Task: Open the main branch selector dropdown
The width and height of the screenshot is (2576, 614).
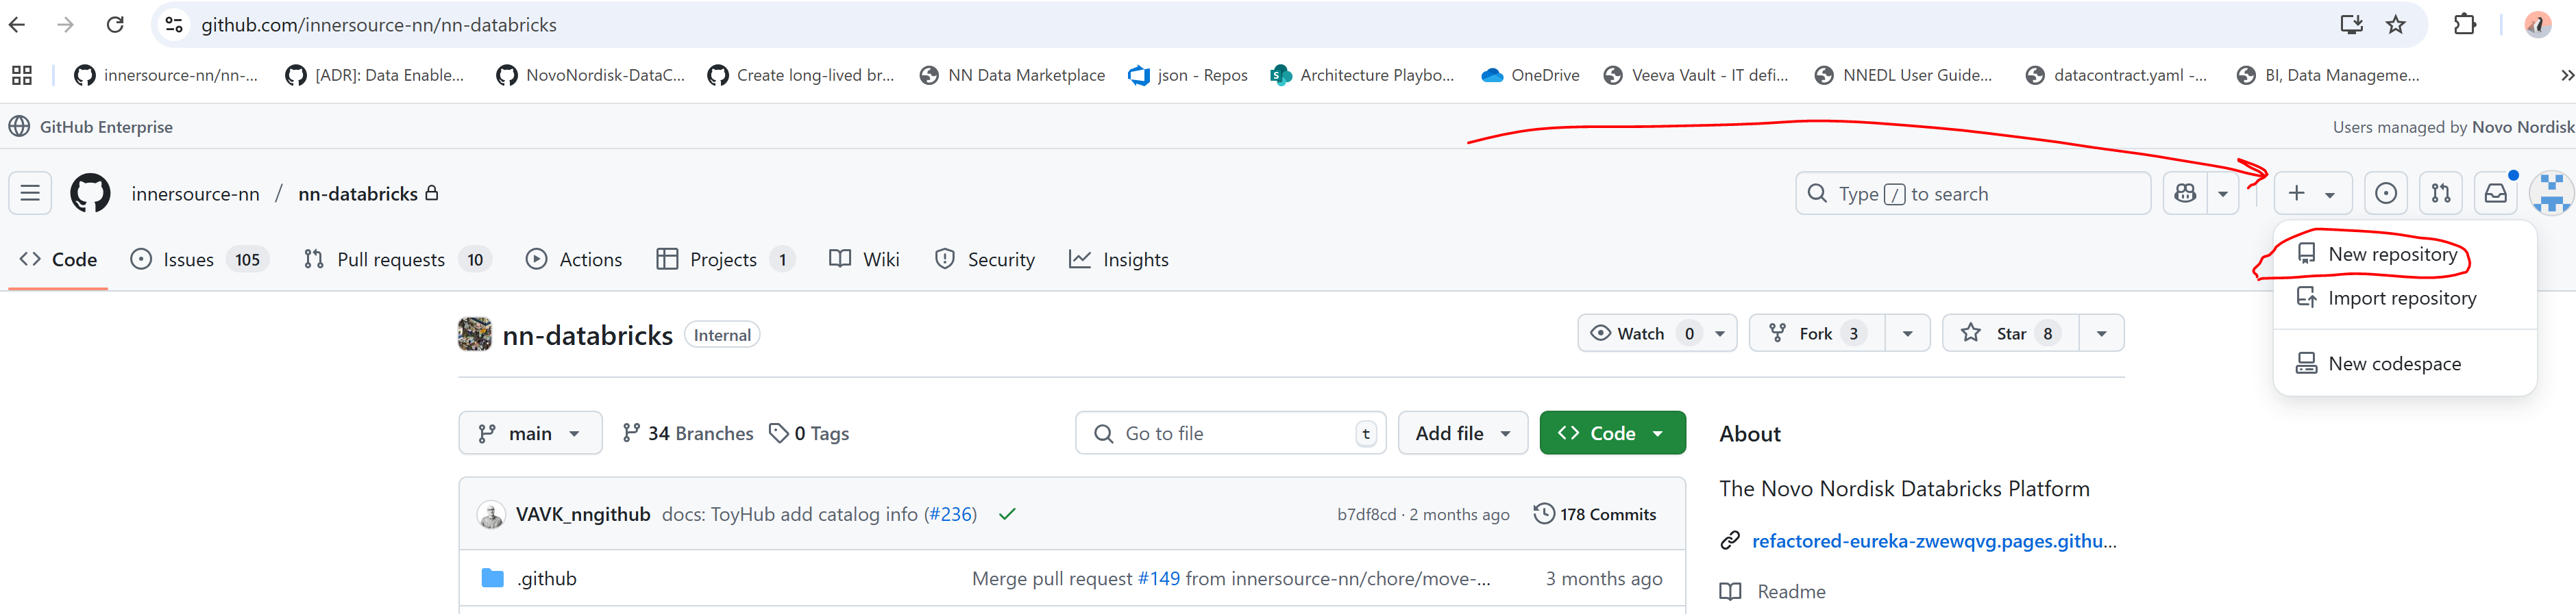Action: tap(530, 433)
